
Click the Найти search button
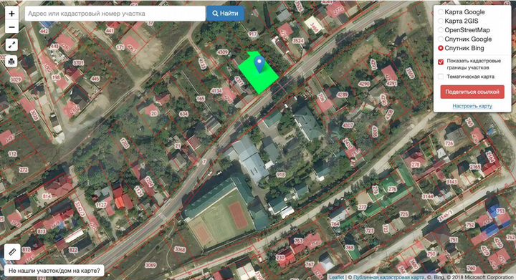226,14
